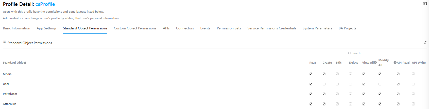Viewport: 429px width, 109px height.
Task: Click the Standard Object Permissions list icon
Action: click(5, 43)
